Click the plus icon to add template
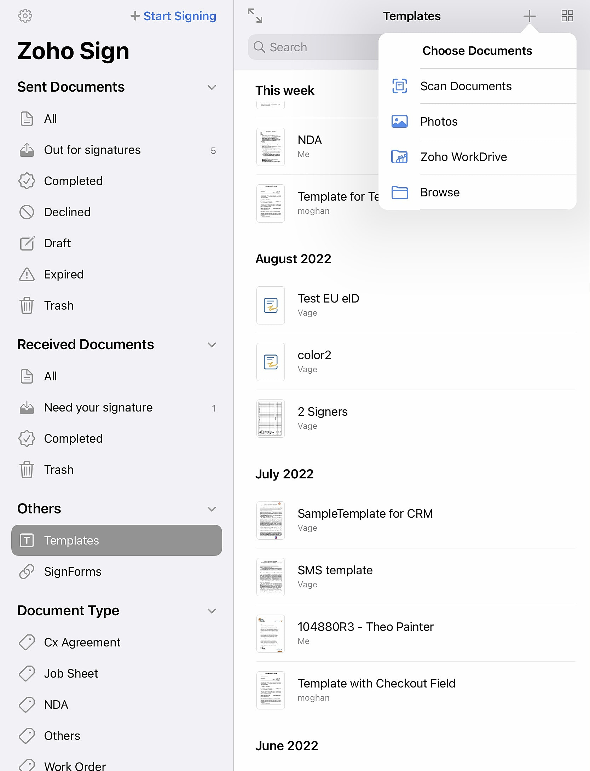 (529, 16)
